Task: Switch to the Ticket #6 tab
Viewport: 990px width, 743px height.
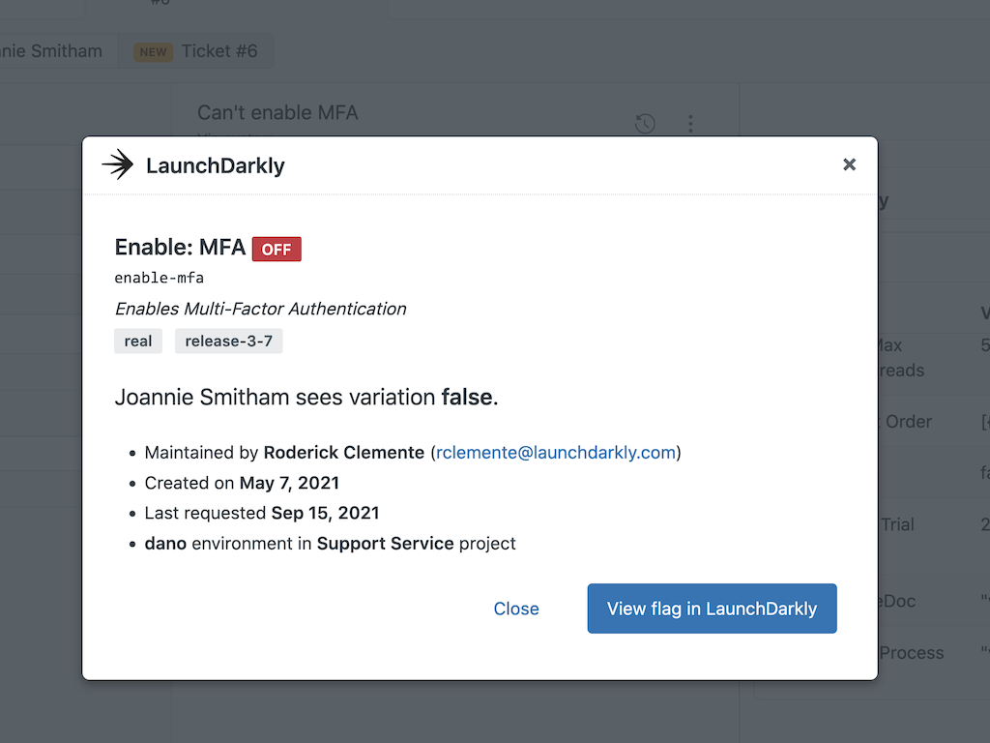Action: coord(218,51)
